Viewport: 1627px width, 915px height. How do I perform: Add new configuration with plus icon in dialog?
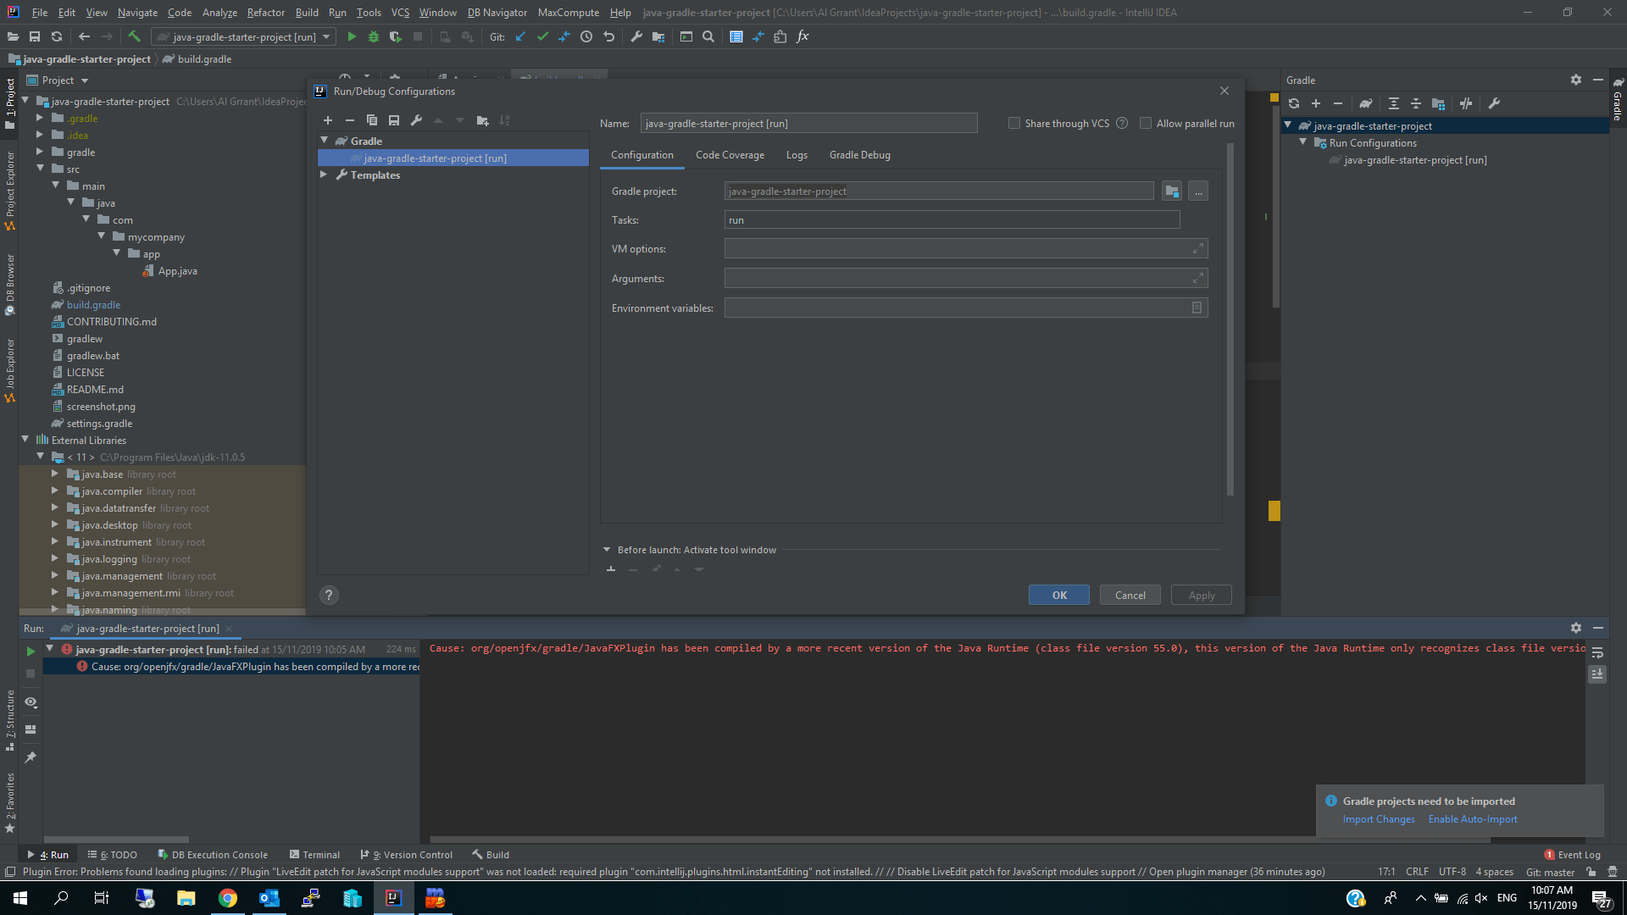[328, 120]
